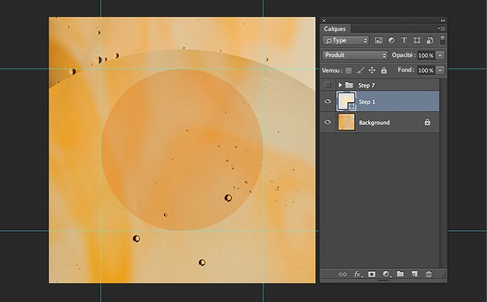487x302 pixels.
Task: Lock layer position with move icon
Action: pos(372,70)
